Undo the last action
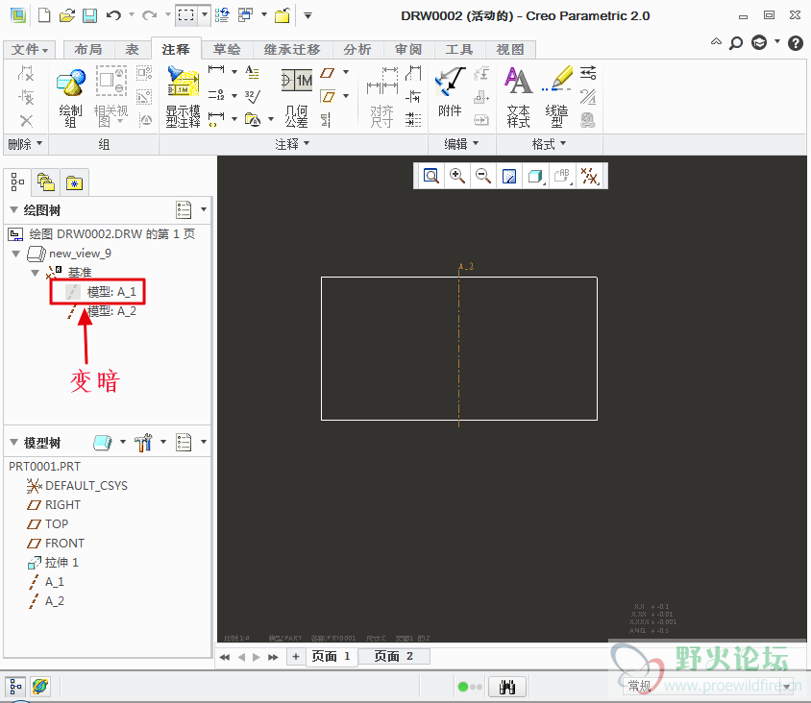The image size is (811, 703). click(x=113, y=15)
